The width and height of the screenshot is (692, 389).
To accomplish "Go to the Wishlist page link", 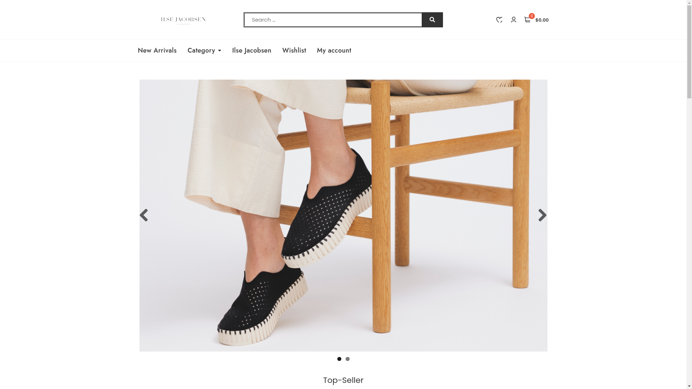I will (294, 50).
